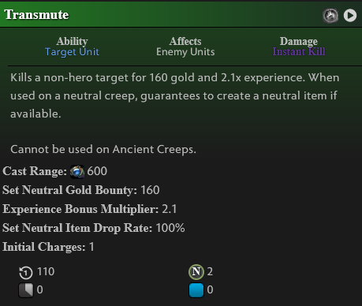
Task: Open the Target Unit ability link
Action: coord(72,52)
